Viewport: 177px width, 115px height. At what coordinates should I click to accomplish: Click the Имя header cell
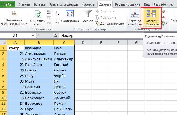pos(64,48)
